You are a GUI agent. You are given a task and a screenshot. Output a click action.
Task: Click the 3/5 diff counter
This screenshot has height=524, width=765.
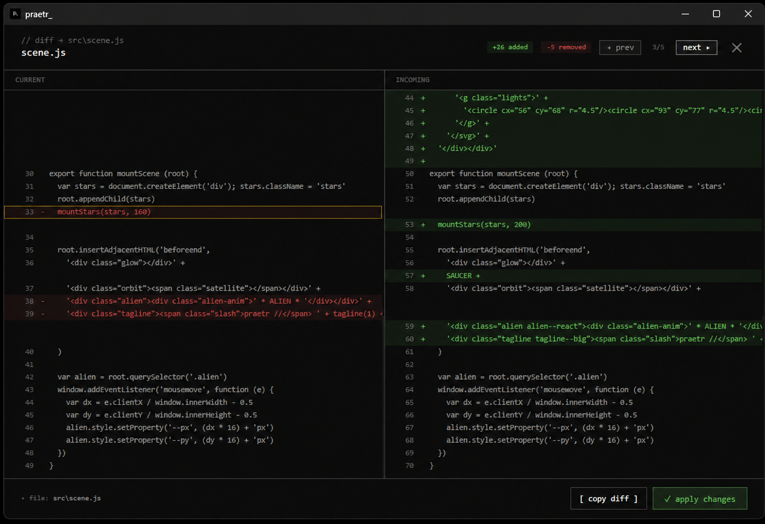658,47
